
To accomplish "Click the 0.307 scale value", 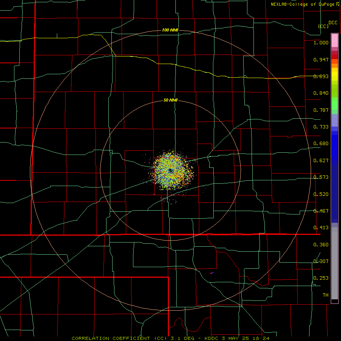I will [321, 261].
